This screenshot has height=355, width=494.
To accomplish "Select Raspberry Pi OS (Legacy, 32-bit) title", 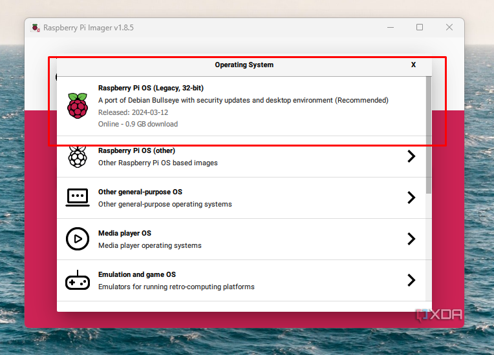I will coord(151,88).
